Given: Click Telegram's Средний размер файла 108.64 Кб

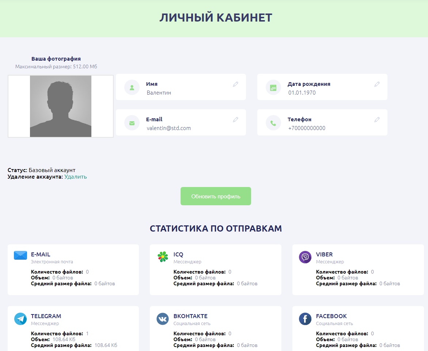Looking at the screenshot, I should coord(106,345).
